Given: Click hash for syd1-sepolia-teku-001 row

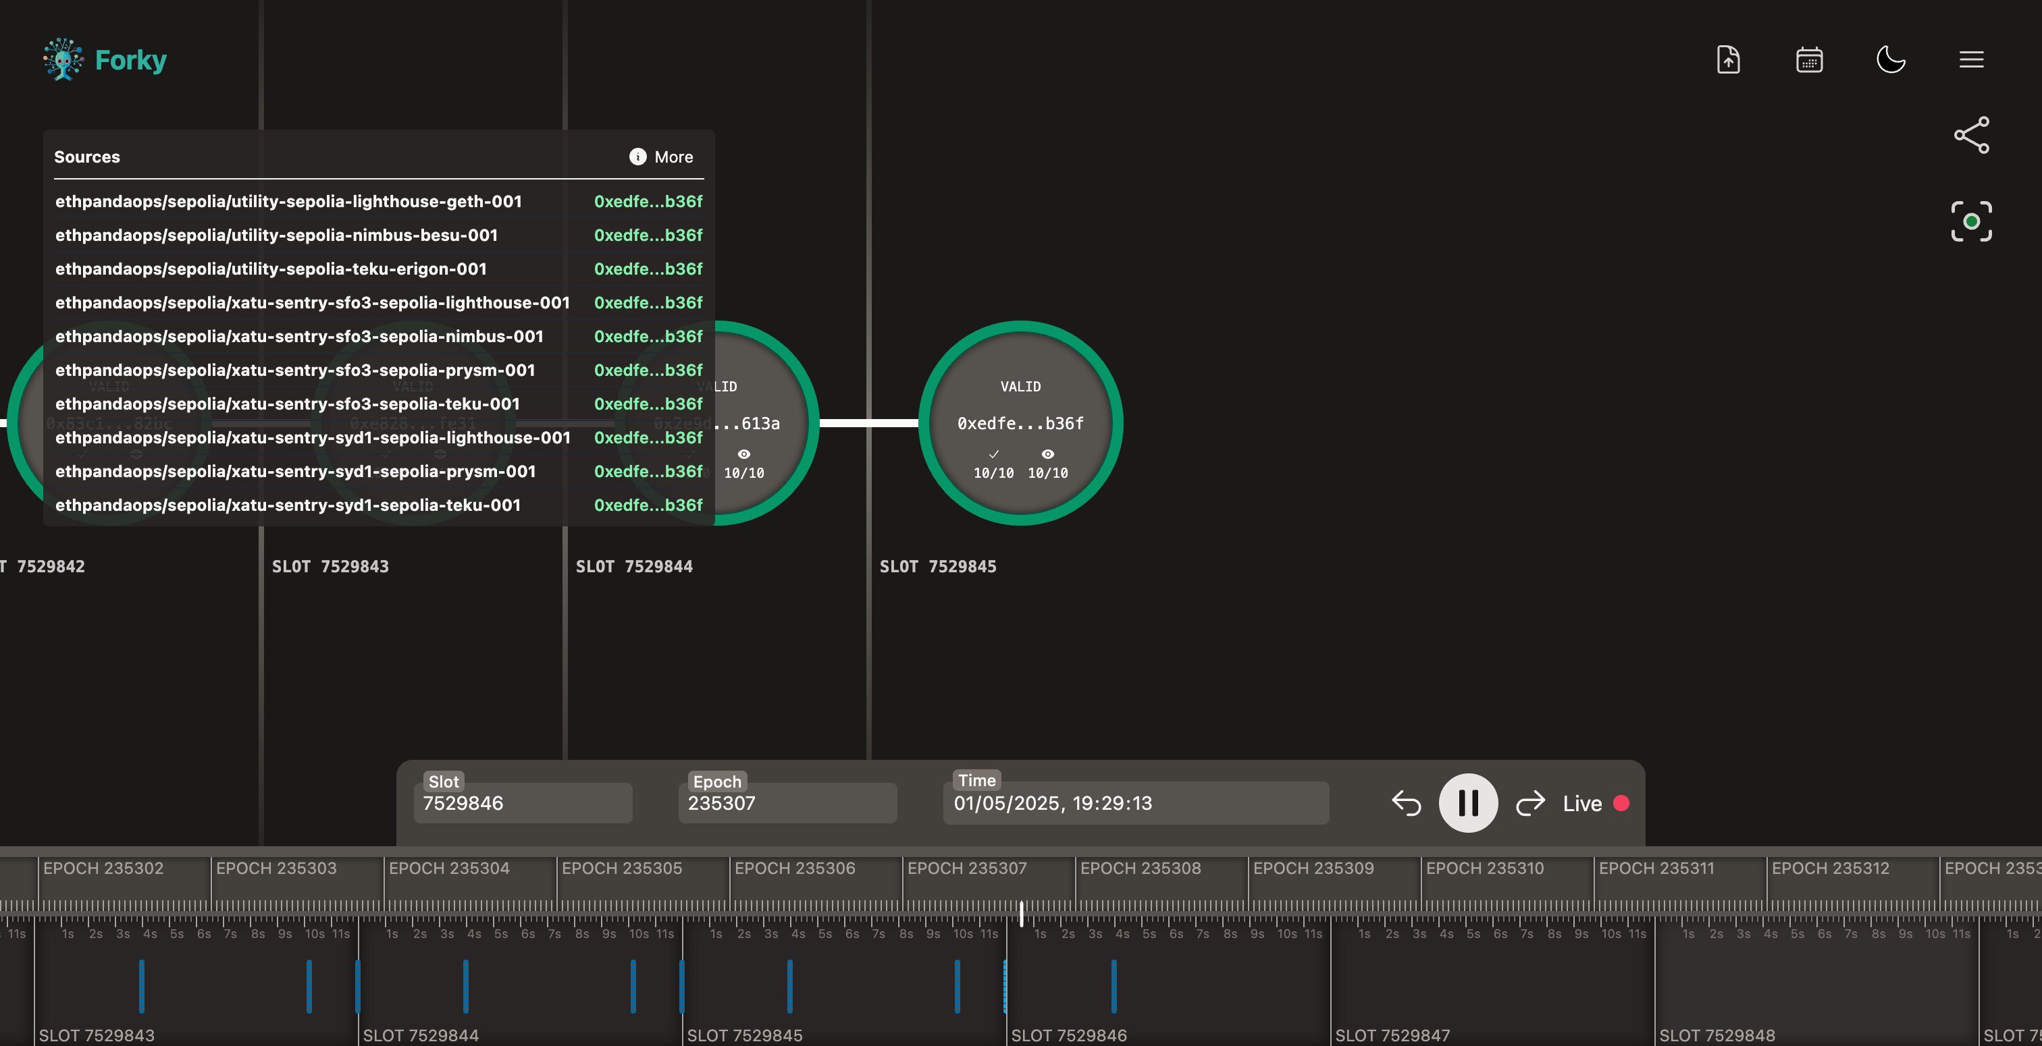Looking at the screenshot, I should [648, 505].
